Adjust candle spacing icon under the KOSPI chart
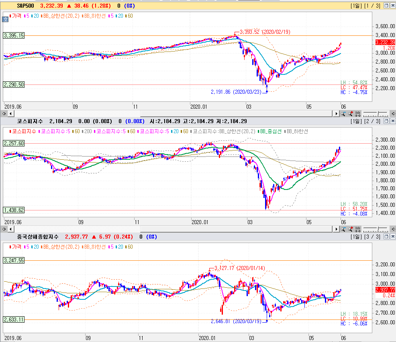 [x=358, y=229]
